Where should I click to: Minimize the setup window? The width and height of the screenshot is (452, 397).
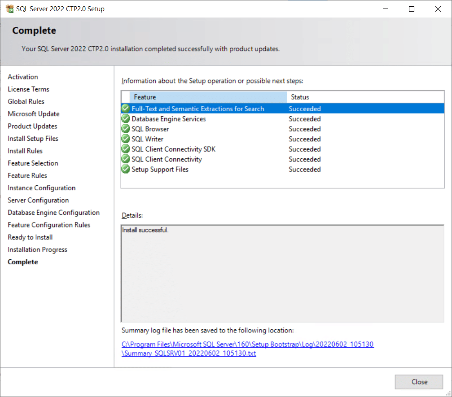pyautogui.click(x=385, y=9)
